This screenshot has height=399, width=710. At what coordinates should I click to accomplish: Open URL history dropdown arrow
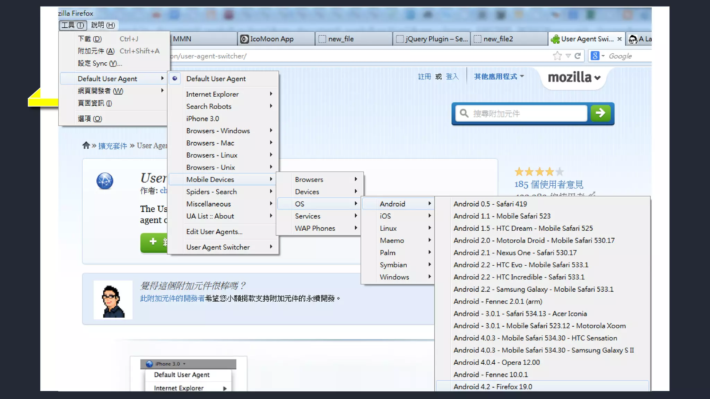[568, 56]
